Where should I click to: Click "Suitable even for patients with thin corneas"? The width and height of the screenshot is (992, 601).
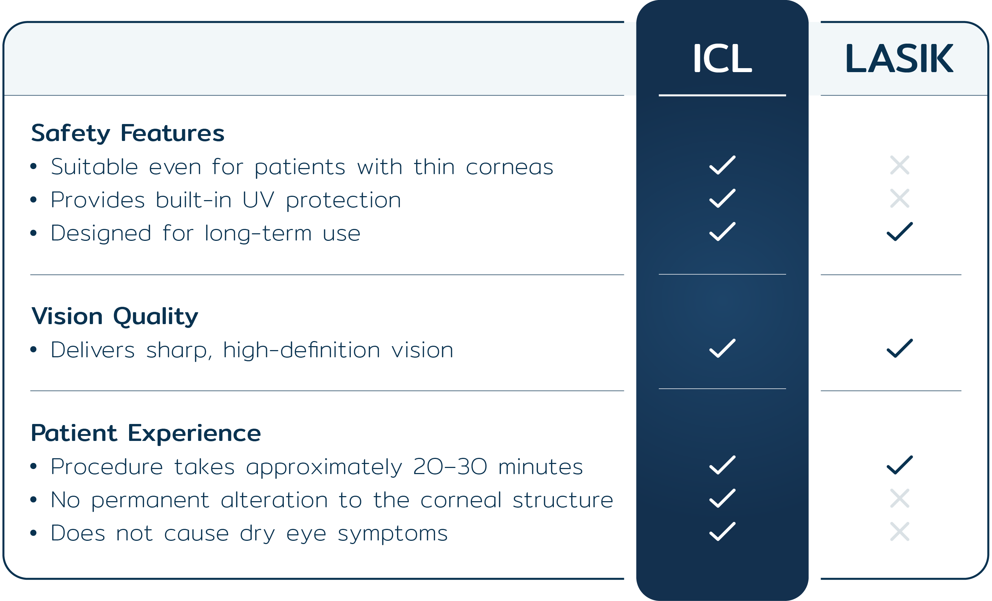(302, 167)
